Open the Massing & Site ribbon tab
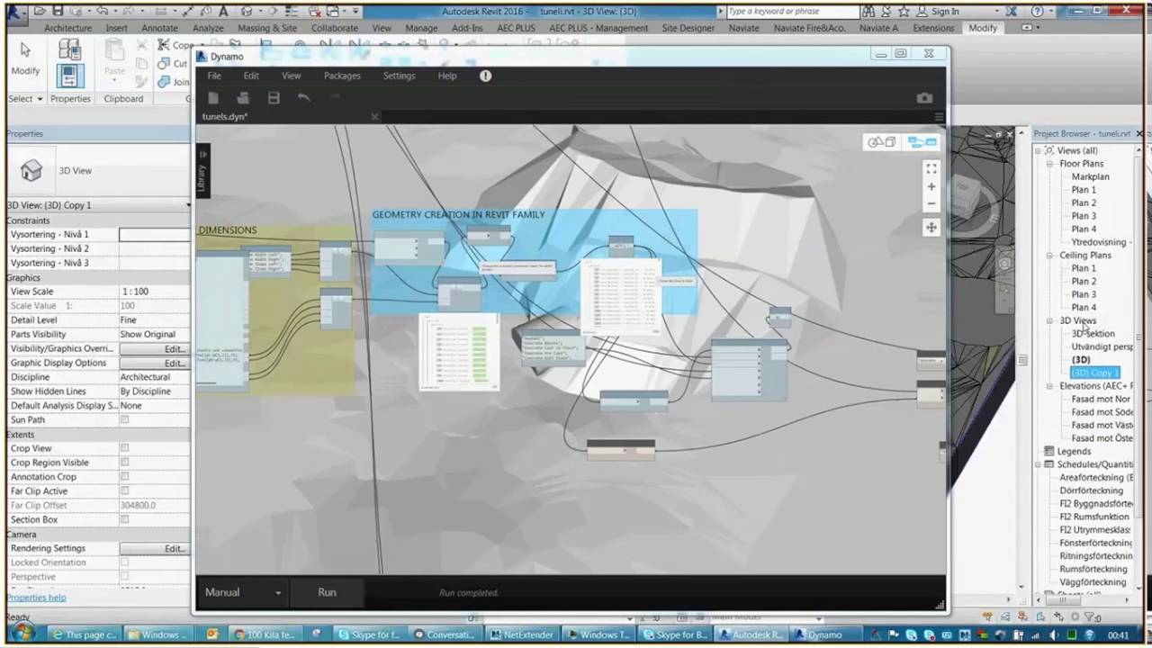Screen dimensions: 1152x648 point(267,28)
